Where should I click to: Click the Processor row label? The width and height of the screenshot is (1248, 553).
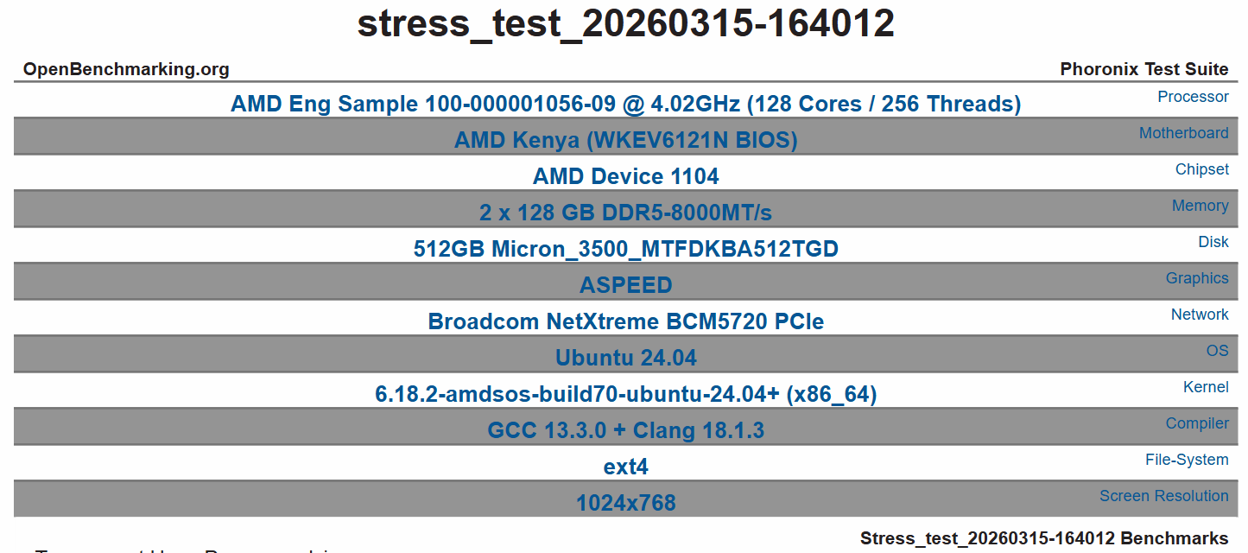(1193, 97)
